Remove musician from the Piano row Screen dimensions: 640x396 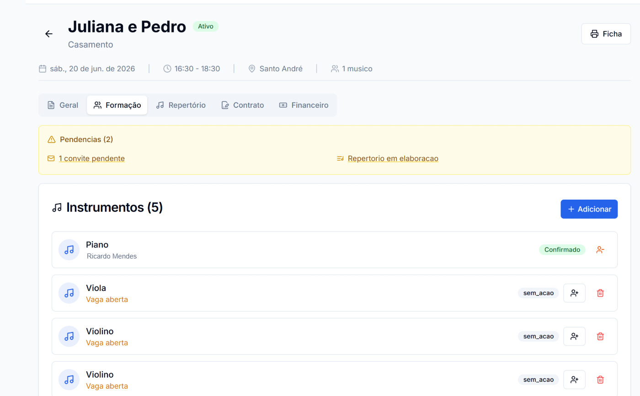600,250
